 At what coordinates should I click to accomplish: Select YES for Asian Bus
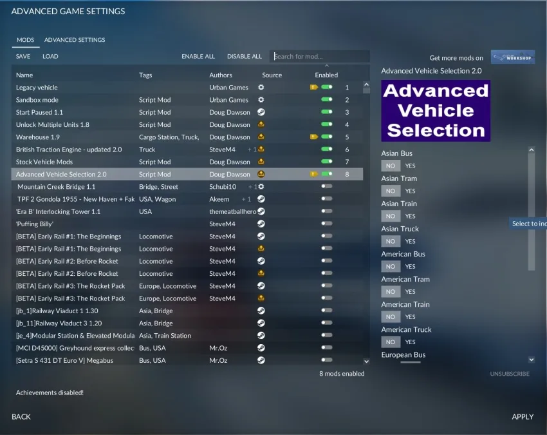coord(411,166)
